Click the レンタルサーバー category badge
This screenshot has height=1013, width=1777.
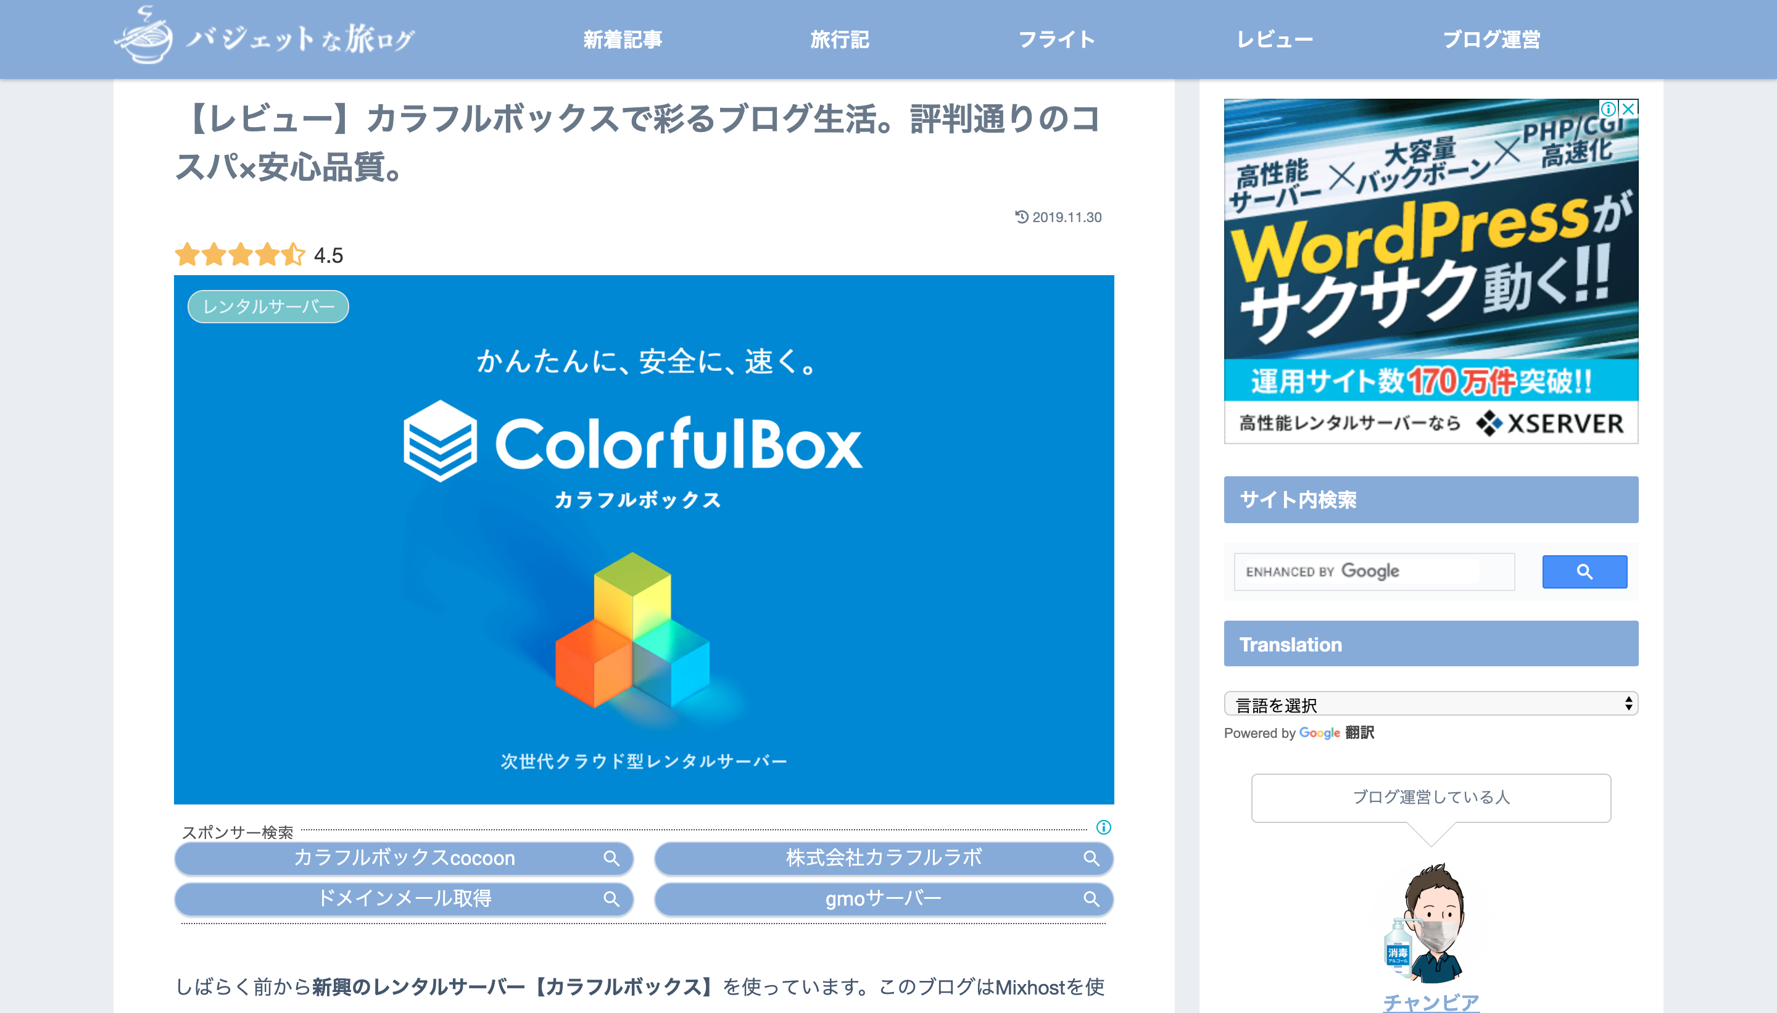268,307
